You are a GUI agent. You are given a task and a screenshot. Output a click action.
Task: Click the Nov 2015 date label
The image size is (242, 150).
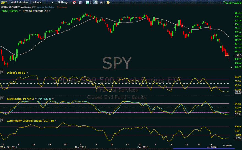[x=81, y=147]
